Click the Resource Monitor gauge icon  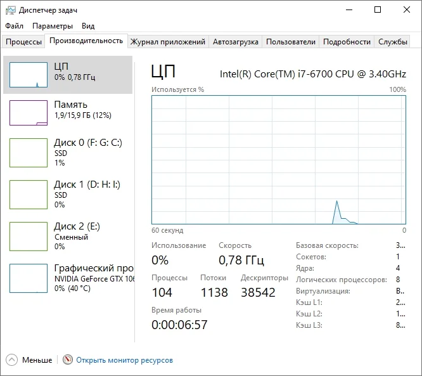pyautogui.click(x=68, y=360)
